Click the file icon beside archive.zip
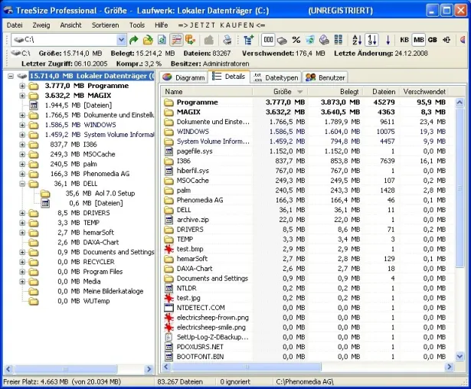The image size is (471, 389). (x=168, y=220)
